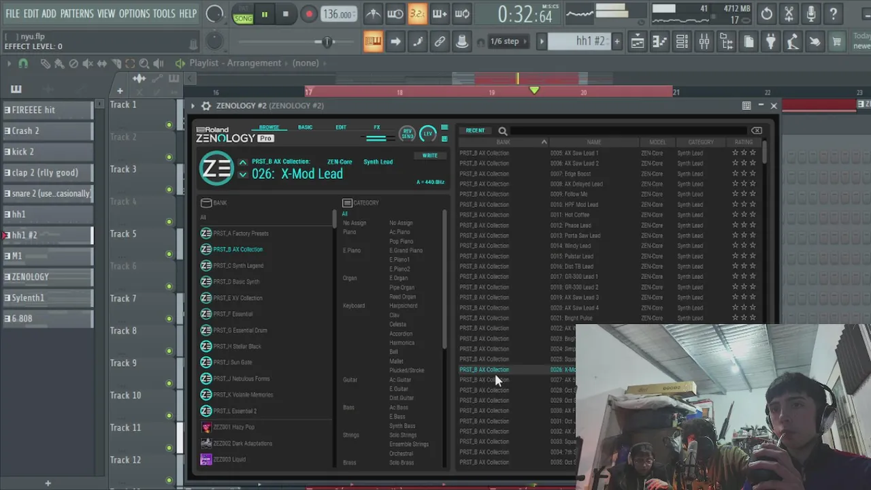871x490 pixels.
Task: Click the preset search magnifier icon
Action: (502, 131)
